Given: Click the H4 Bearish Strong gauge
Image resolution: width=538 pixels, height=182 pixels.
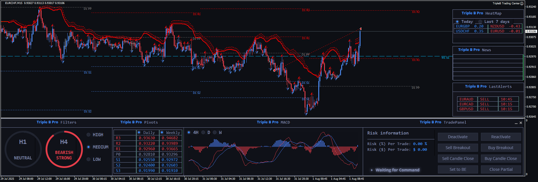Looking at the screenshot, I should (64, 149).
